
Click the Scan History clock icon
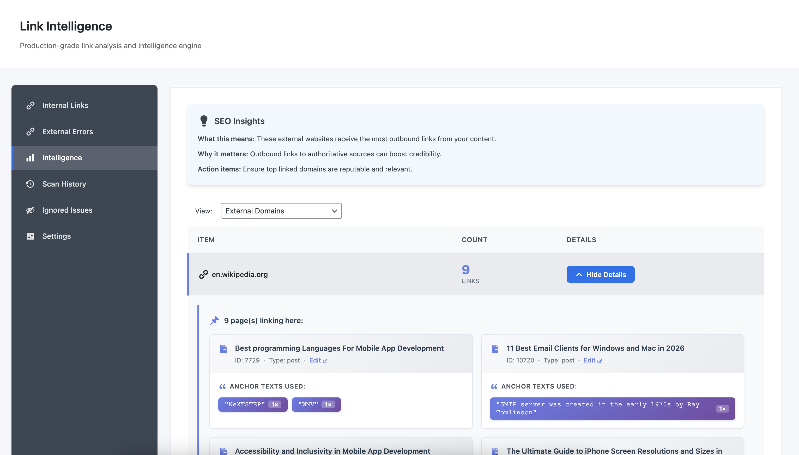(x=30, y=184)
